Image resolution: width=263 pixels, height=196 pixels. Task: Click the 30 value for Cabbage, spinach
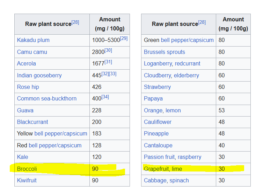click(x=221, y=180)
